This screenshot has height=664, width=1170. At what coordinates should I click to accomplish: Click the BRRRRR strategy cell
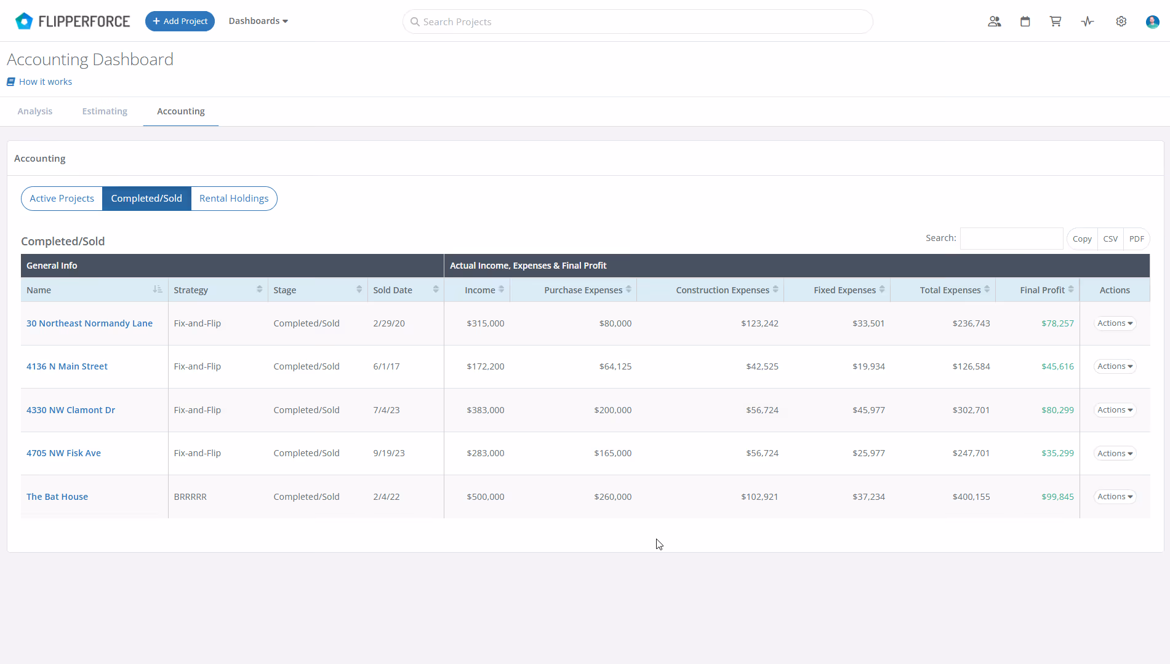pos(190,497)
